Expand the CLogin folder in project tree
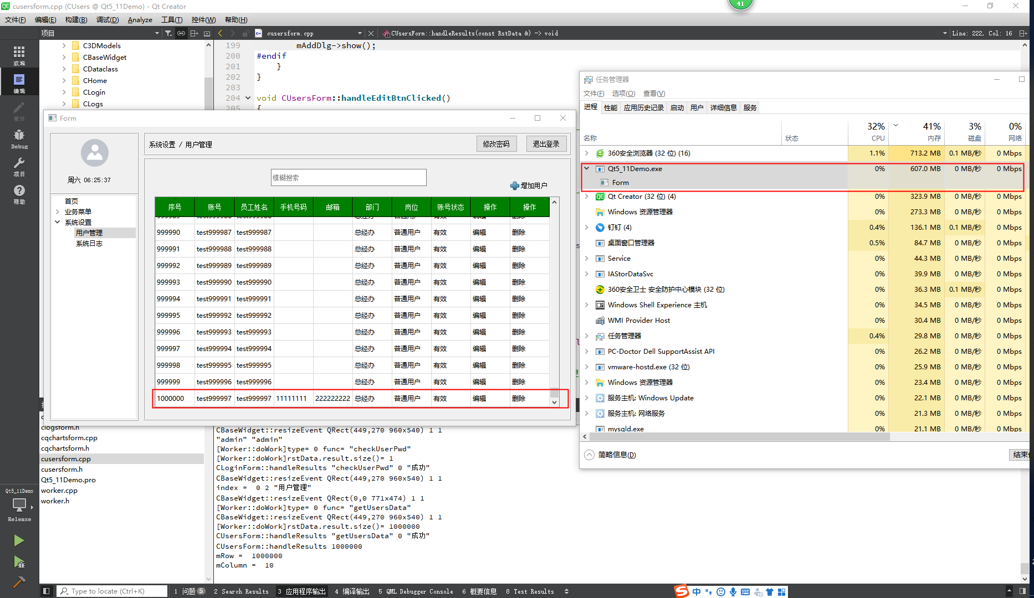The image size is (1034, 598). coord(64,92)
